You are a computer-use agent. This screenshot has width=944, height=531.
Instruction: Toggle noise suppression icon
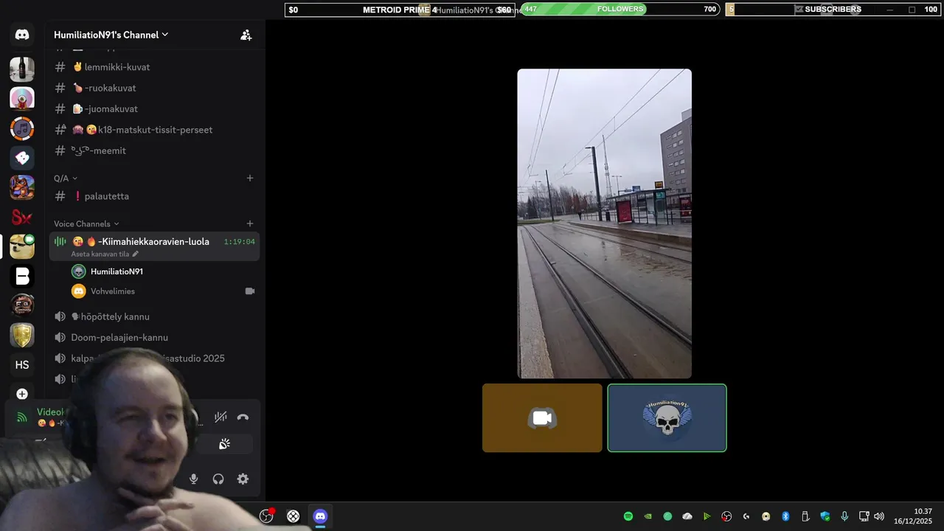[x=220, y=417]
